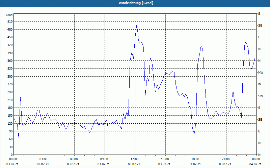Image resolution: width=270 pixels, height=168 pixels.
Task: Select the 300 degree axis label
Action: (x=10, y=77)
